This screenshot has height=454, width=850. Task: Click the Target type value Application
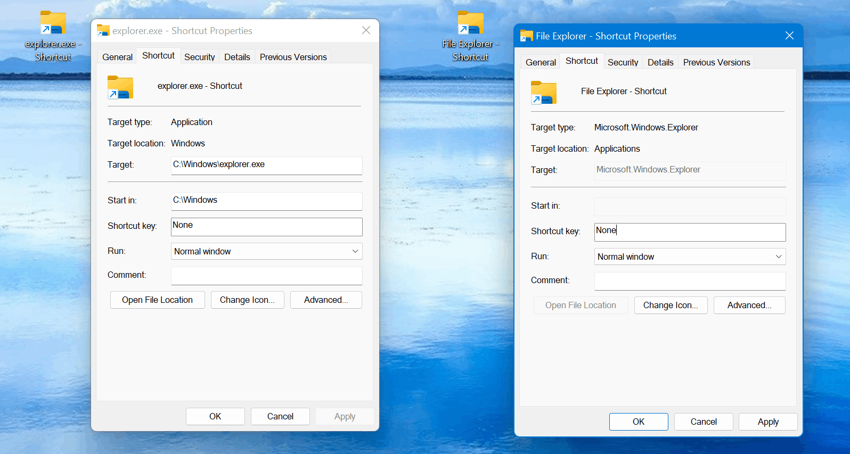click(192, 122)
